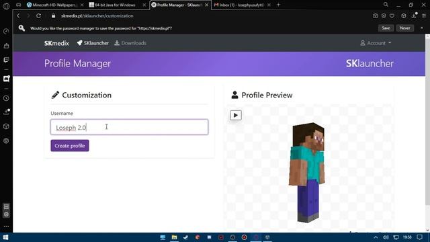Click the site padlock security icon
The width and height of the screenshot is (430, 242).
coord(54,16)
